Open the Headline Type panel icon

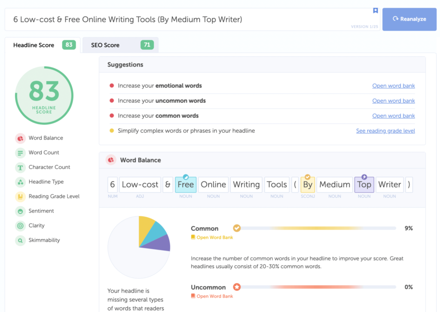click(20, 182)
